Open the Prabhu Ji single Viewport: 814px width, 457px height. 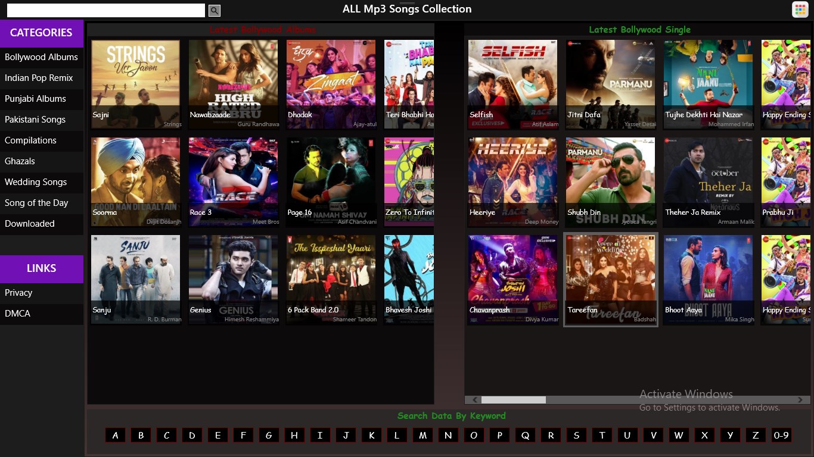pyautogui.click(x=786, y=182)
